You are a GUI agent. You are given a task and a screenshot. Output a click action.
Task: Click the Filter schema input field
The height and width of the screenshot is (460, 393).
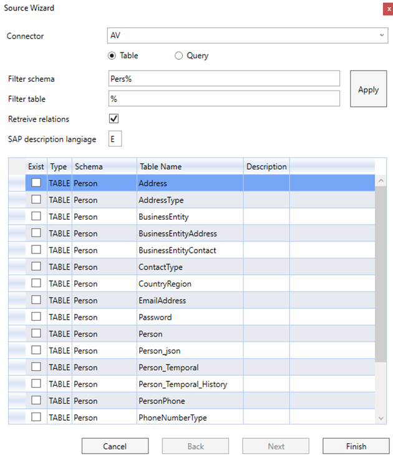click(224, 78)
